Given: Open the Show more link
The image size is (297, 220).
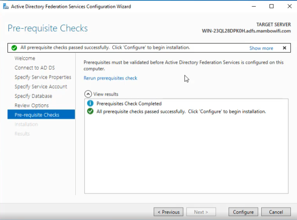Looking at the screenshot, I should point(261,48).
